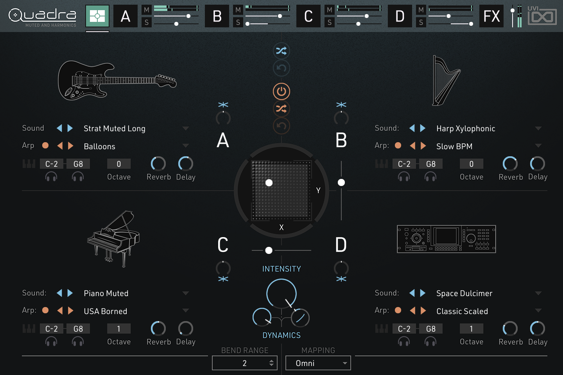The image size is (563, 375).
Task: Click the blue undo icon below the randomize icon
Action: [281, 68]
